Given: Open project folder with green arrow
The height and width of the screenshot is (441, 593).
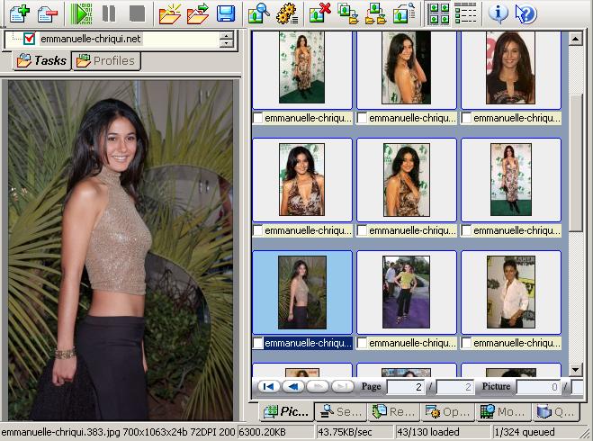Looking at the screenshot, I should pyautogui.click(x=198, y=13).
